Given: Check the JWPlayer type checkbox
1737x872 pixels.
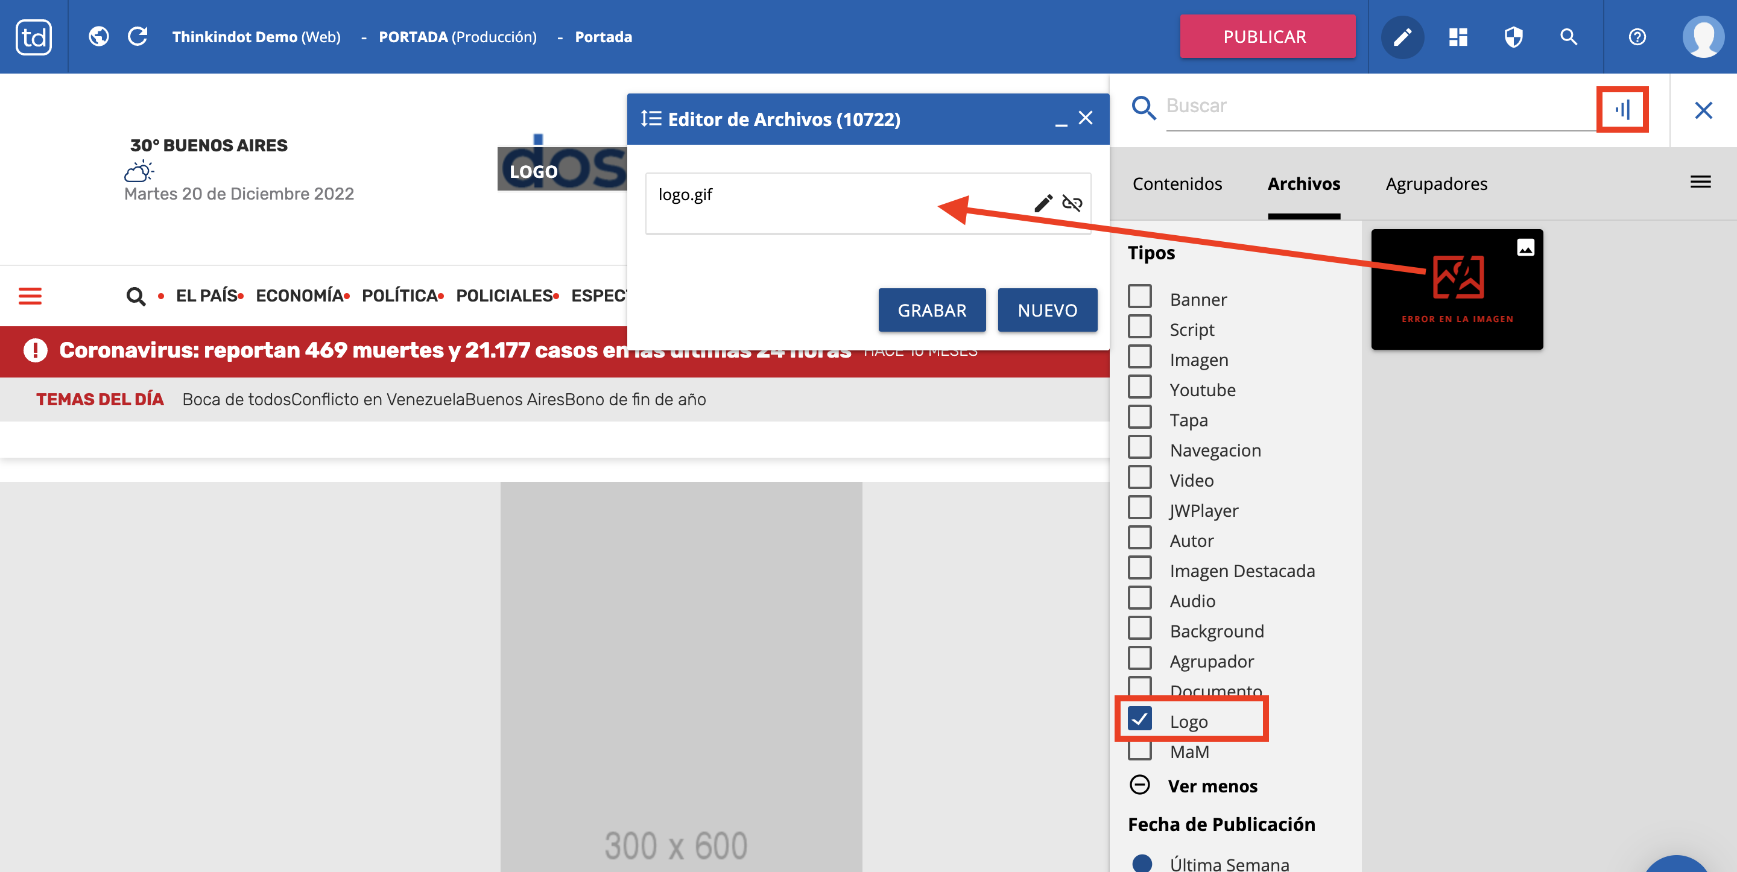Looking at the screenshot, I should (x=1139, y=507).
